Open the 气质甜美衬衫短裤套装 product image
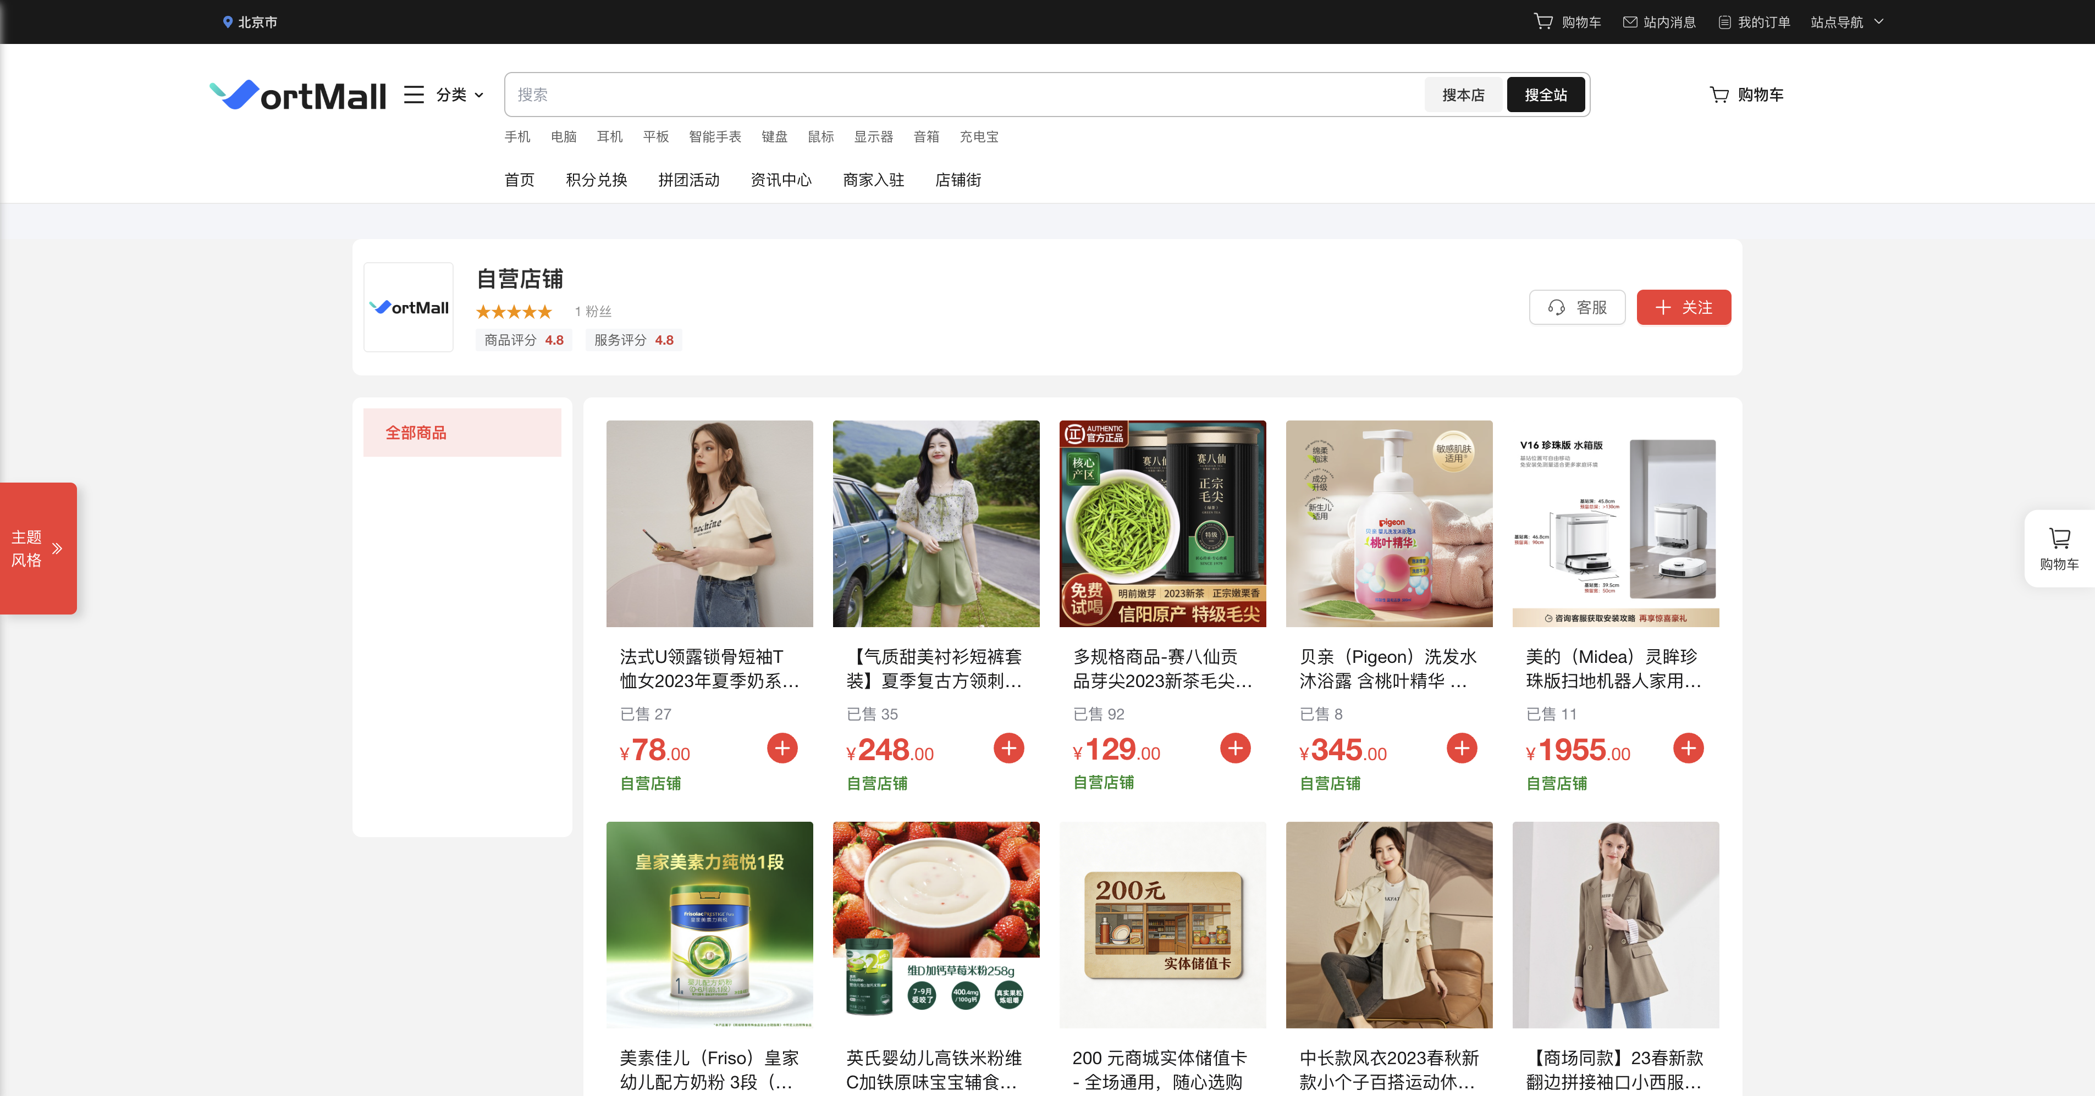2095x1096 pixels. (x=936, y=524)
